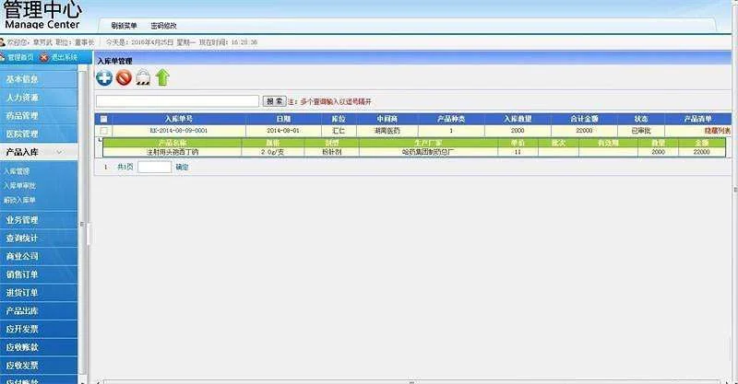Screen dimensions: 738x384
Task: Expand the 销售订单 sidebar section
Action: [22, 273]
